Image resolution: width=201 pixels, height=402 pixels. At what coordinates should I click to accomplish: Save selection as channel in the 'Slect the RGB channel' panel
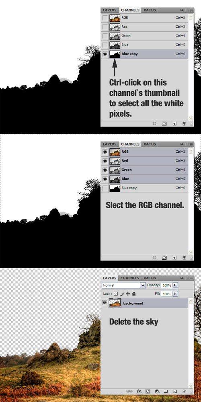coord(164,257)
